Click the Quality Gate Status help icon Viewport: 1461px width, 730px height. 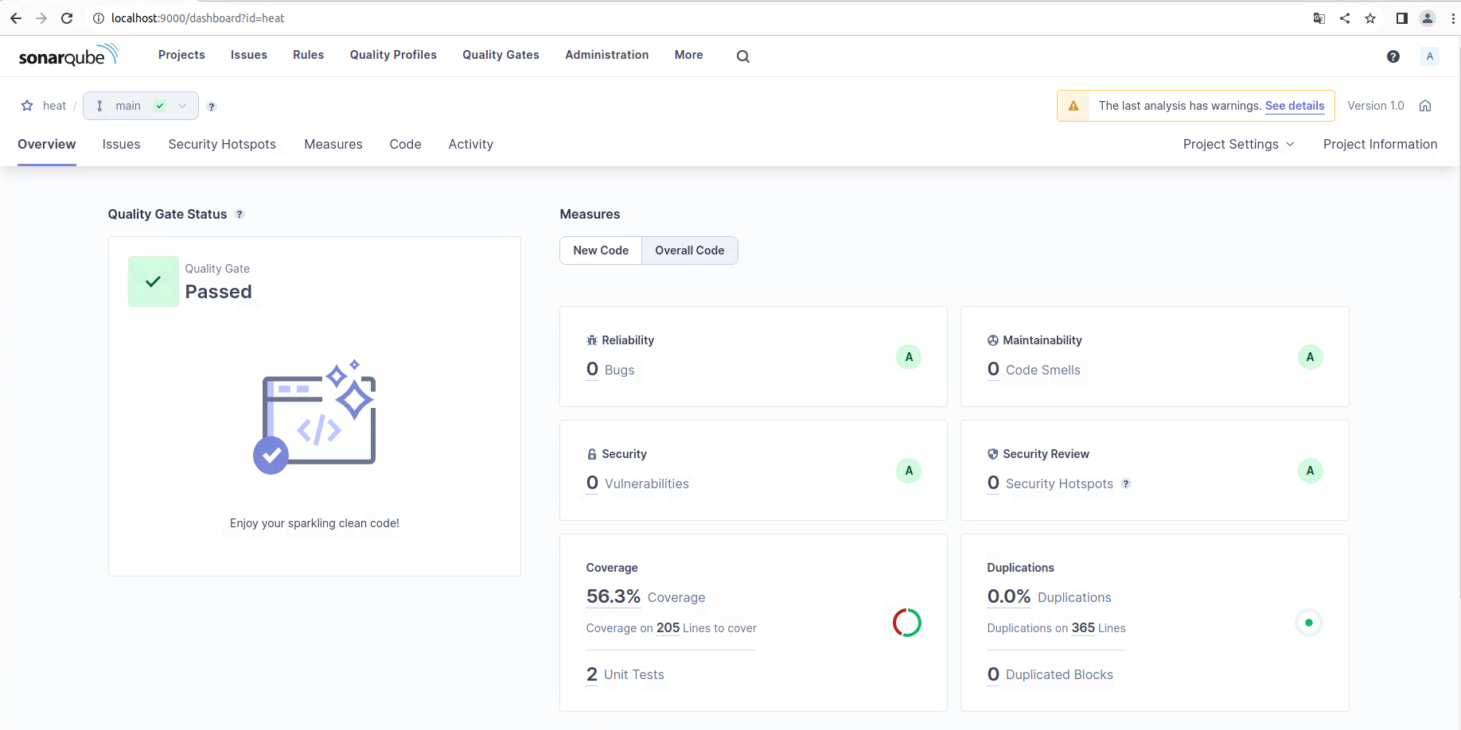[240, 215]
